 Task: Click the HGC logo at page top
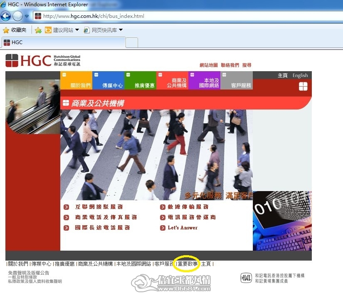coord(43,60)
